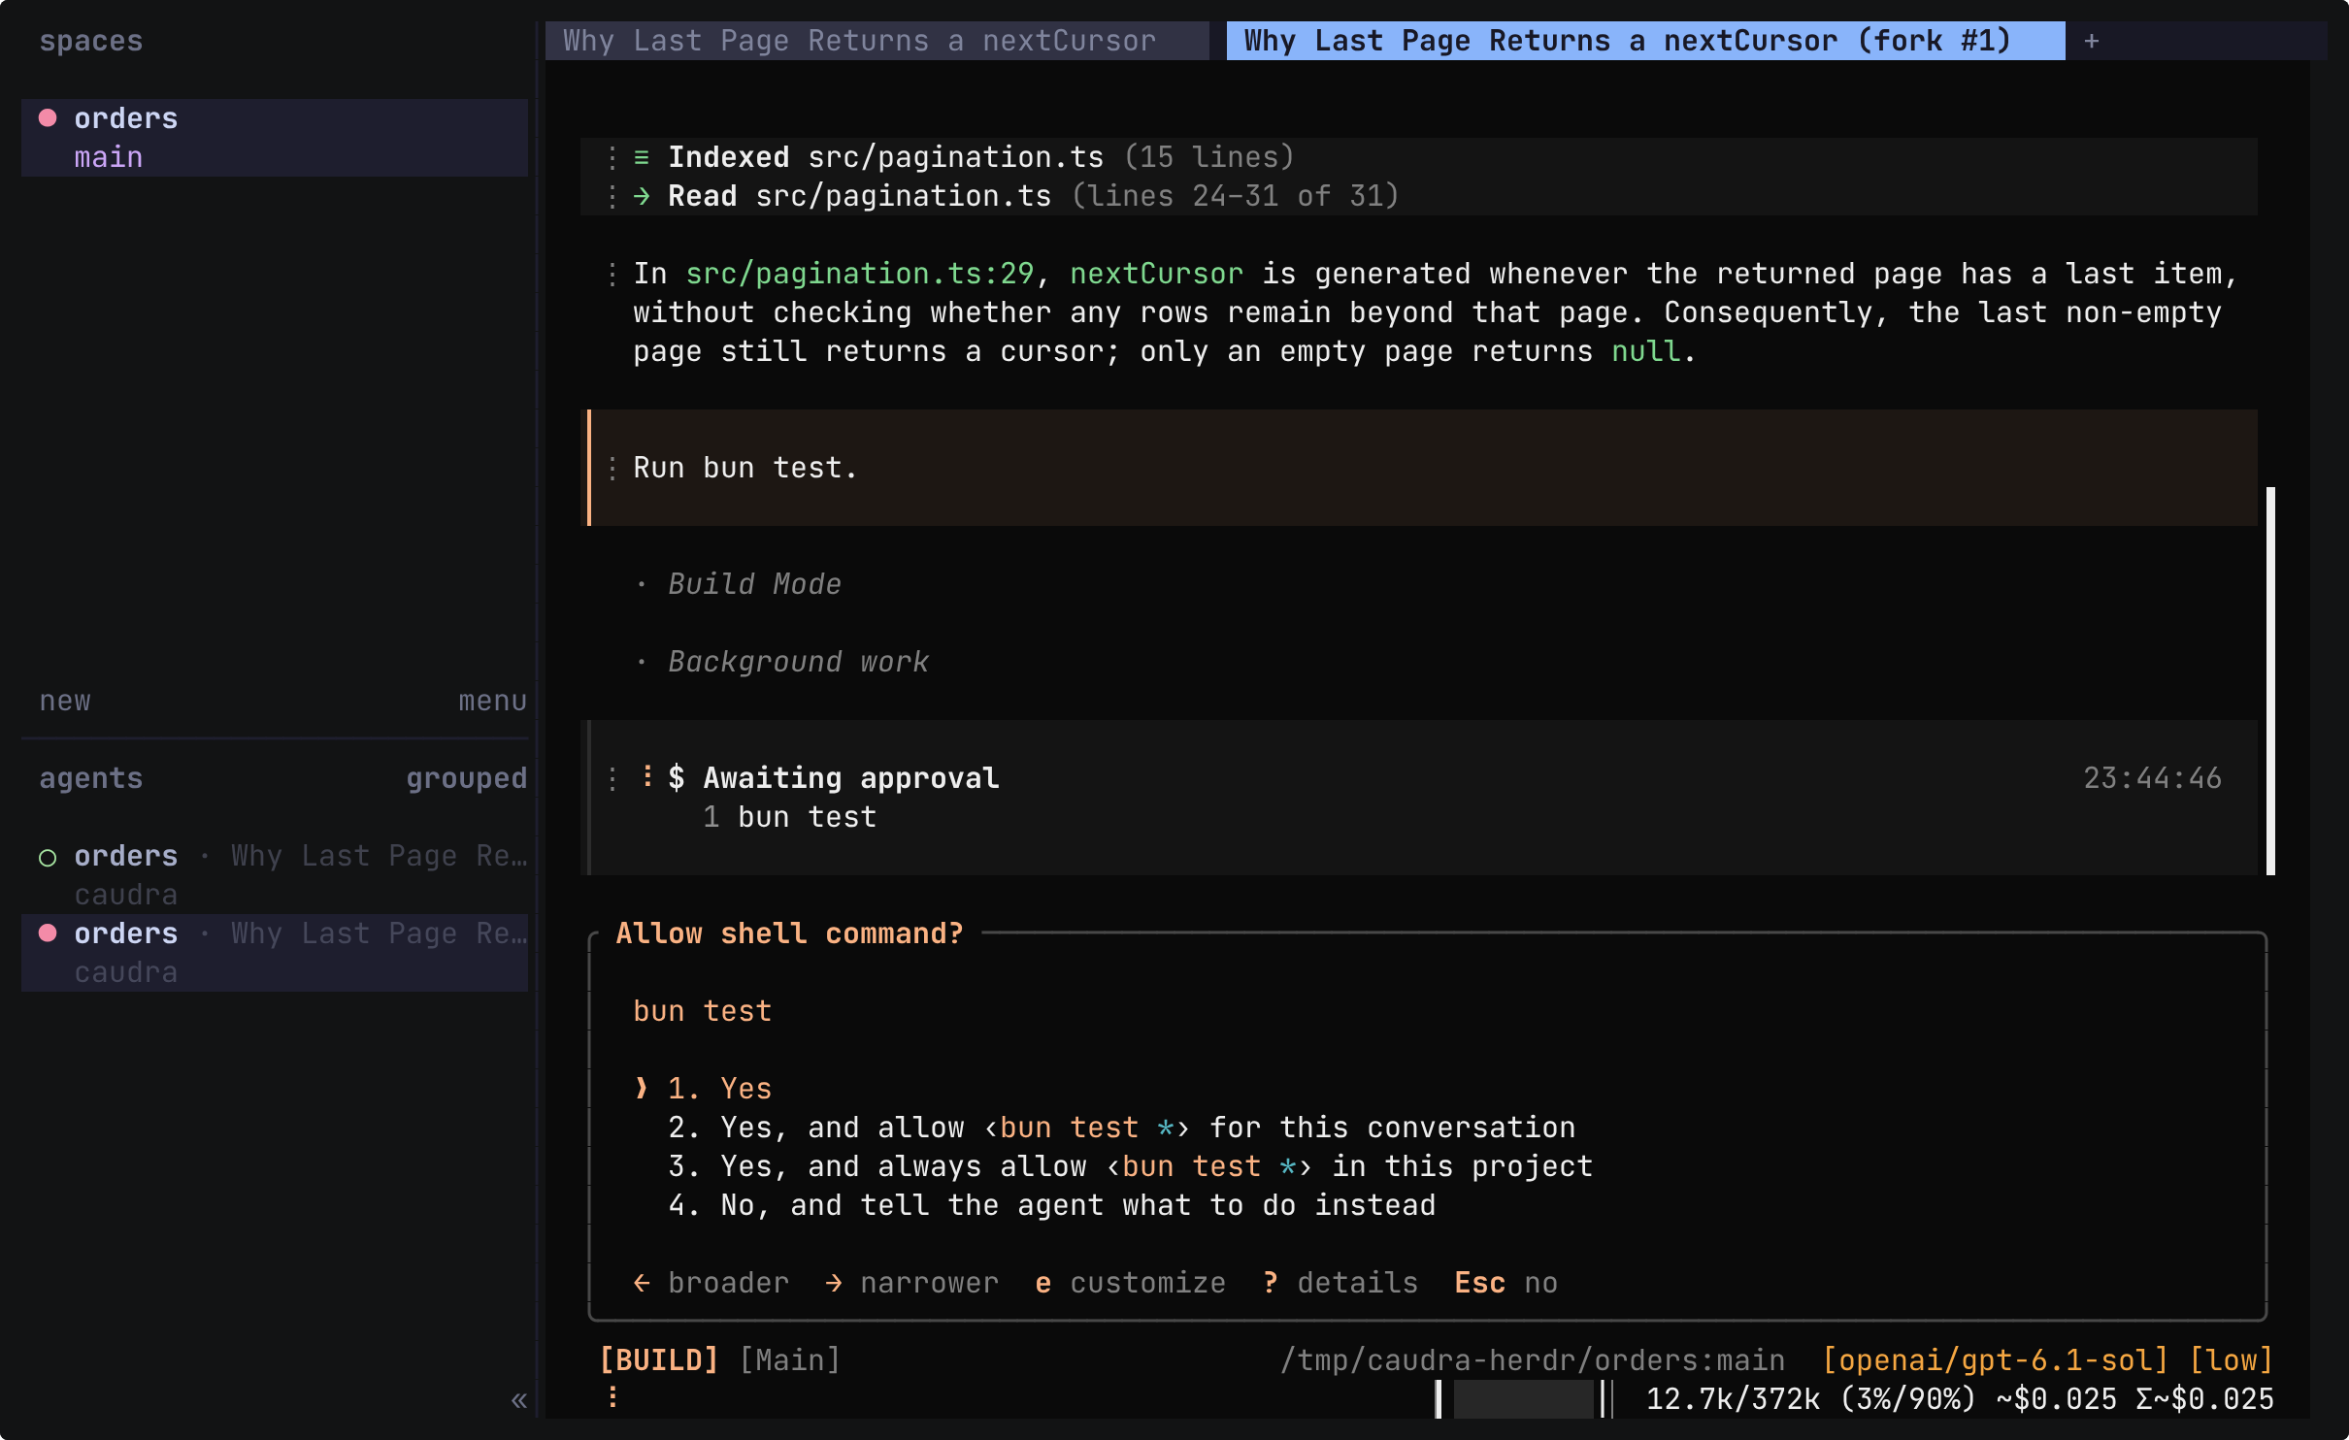
Task: Choose 'allow bun test * for this conversation'
Action: [x=1121, y=1128]
